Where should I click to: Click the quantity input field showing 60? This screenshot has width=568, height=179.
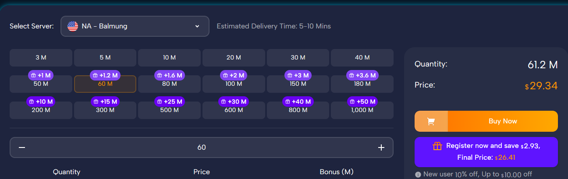click(202, 147)
